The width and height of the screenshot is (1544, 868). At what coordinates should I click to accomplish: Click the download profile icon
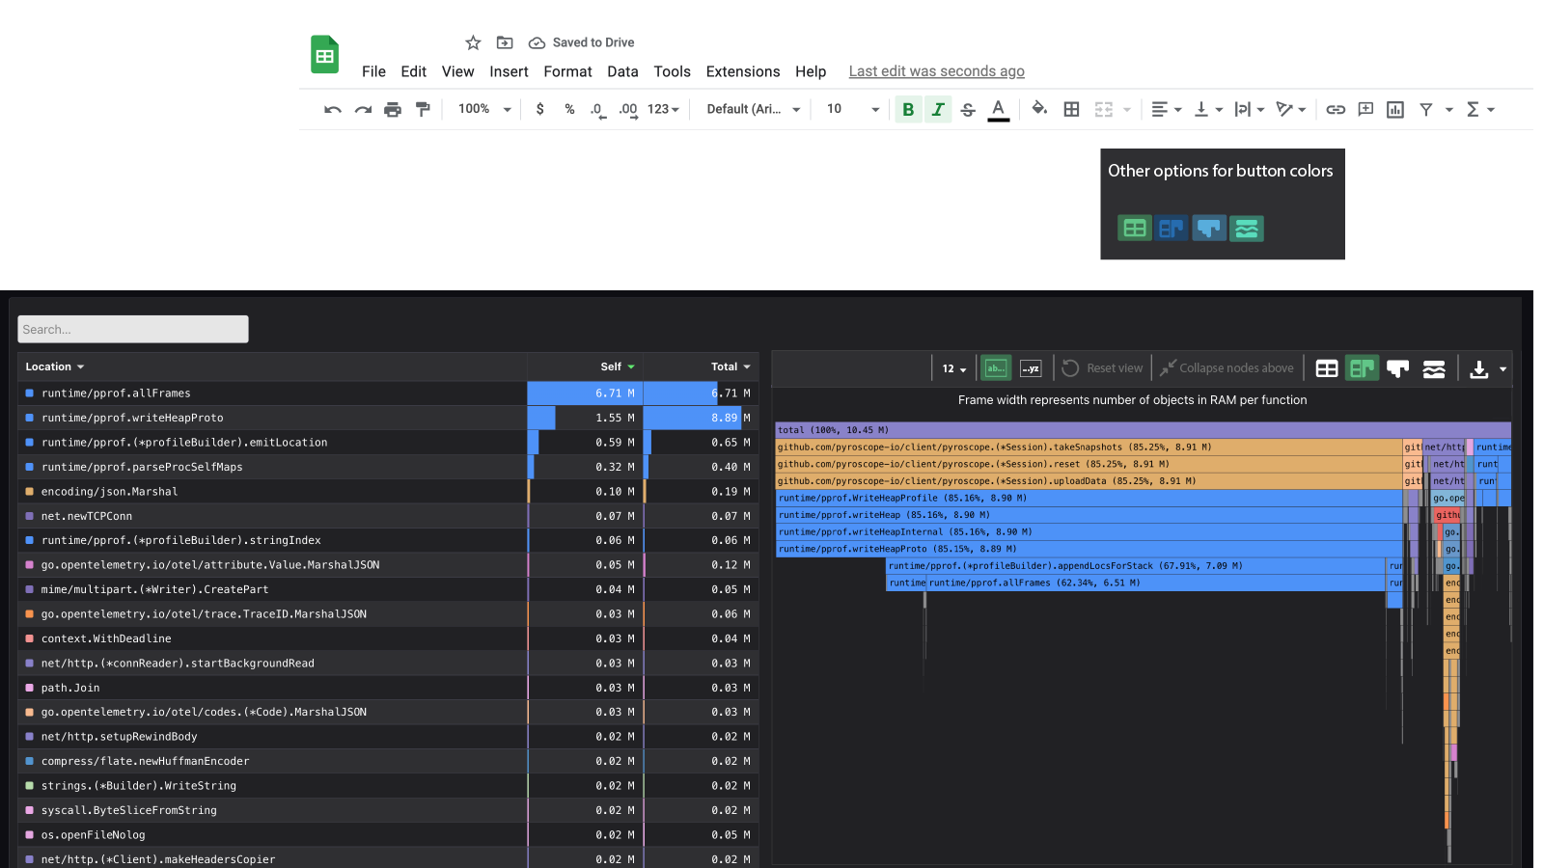coord(1480,367)
